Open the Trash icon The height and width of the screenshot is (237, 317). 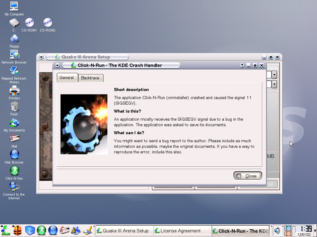(x=14, y=107)
